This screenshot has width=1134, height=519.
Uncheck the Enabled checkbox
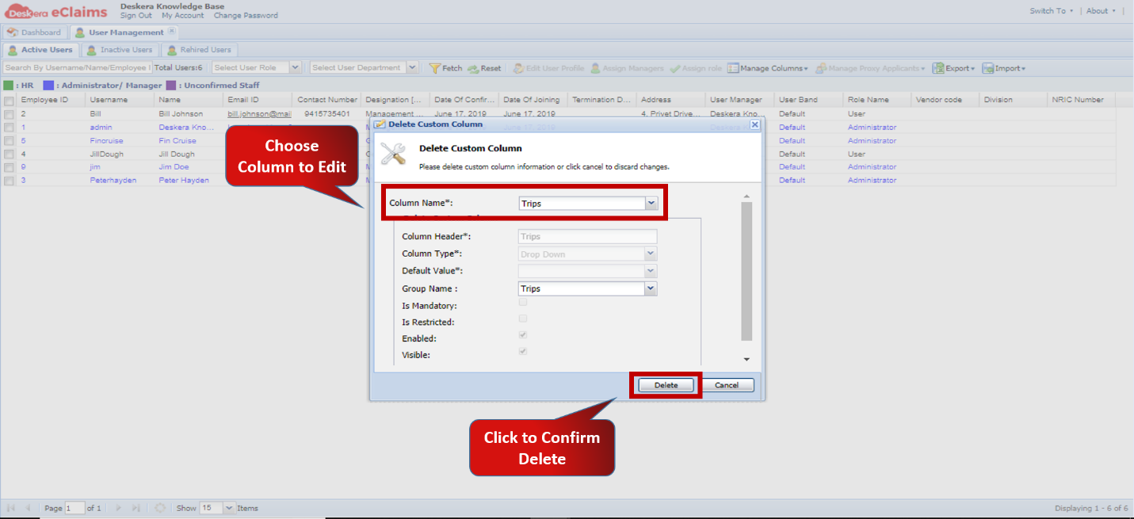(x=522, y=334)
